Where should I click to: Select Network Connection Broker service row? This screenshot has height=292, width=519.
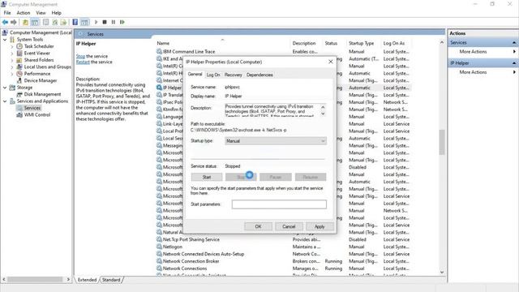283,261
